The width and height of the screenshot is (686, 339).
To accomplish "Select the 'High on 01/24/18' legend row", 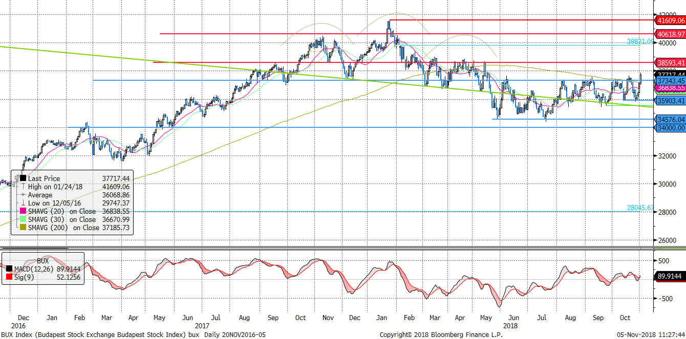I will (x=75, y=187).
